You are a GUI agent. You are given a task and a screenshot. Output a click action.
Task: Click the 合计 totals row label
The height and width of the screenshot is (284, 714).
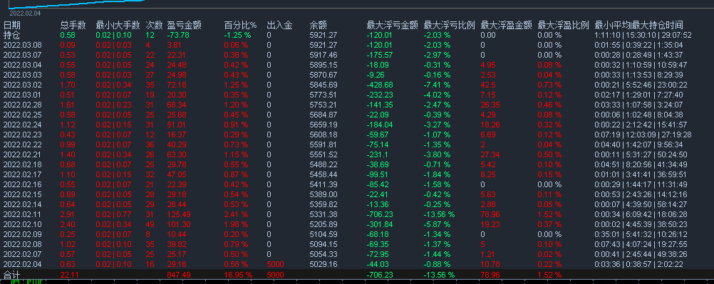tap(12, 275)
